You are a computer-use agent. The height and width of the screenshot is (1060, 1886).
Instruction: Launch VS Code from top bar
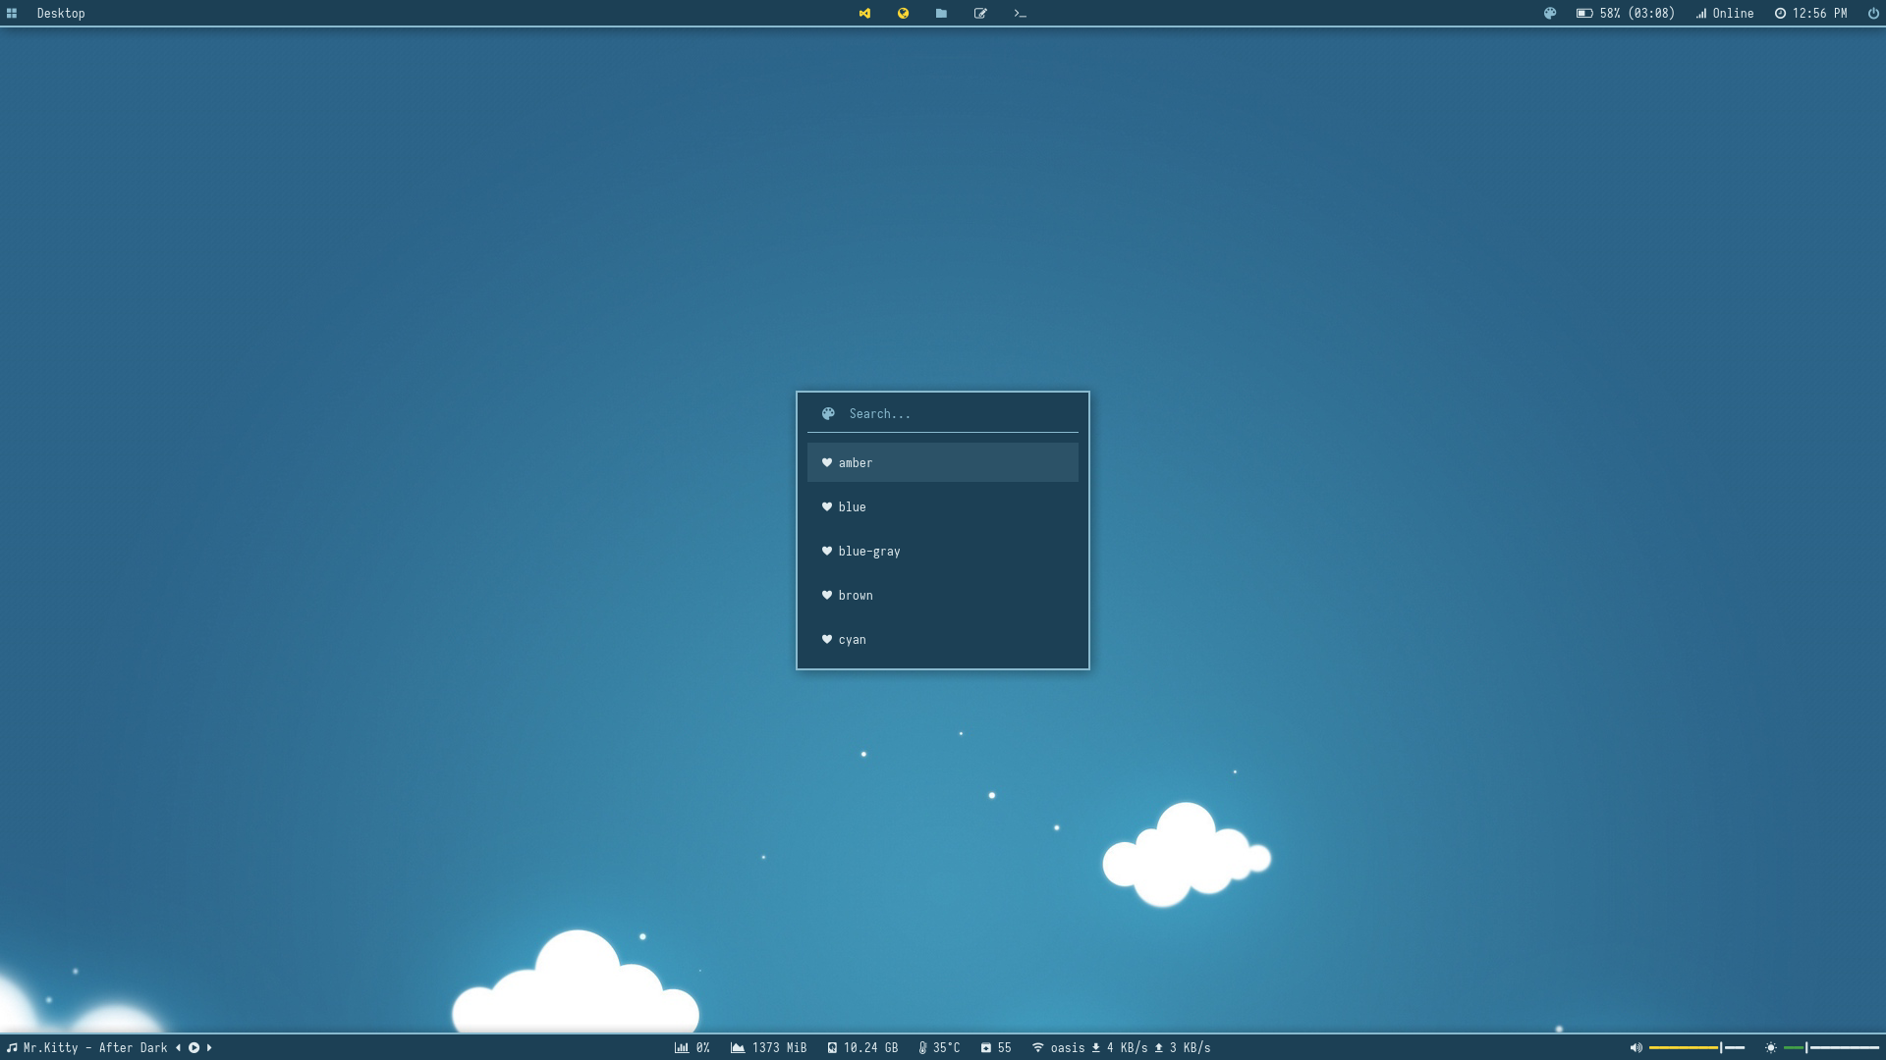864,14
